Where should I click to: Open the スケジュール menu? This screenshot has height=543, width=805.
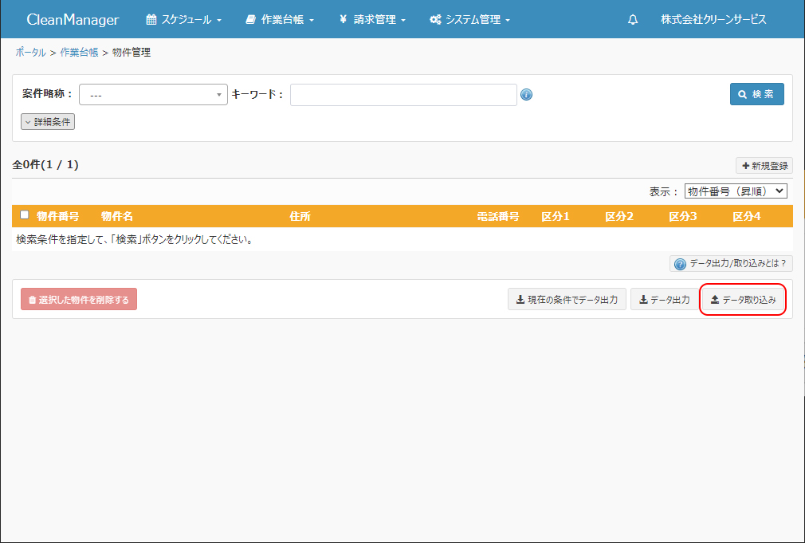184,20
